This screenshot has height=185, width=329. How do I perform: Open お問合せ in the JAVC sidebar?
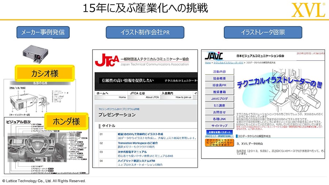[x=219, y=112]
